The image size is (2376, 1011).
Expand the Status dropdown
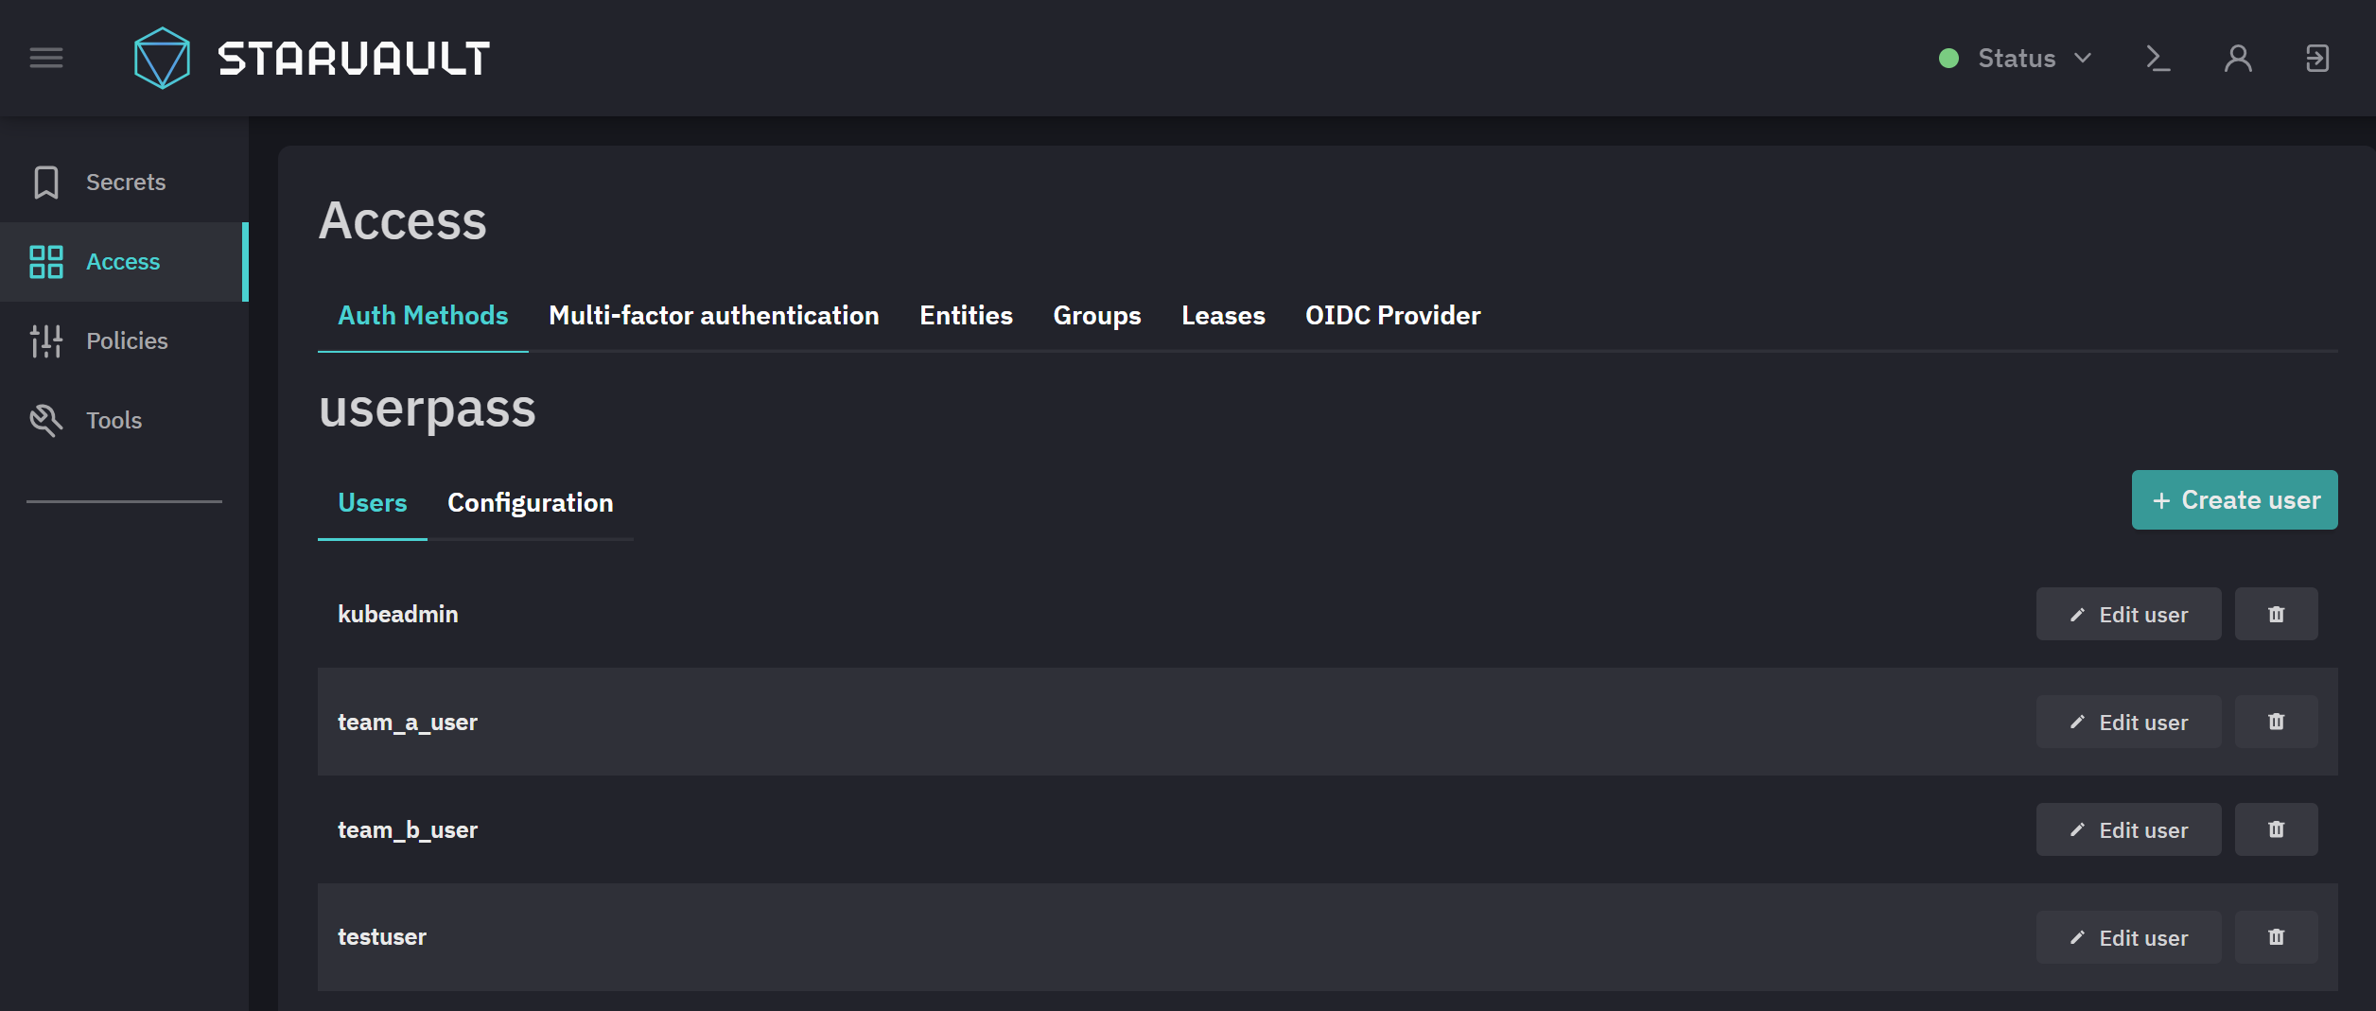2016,59
